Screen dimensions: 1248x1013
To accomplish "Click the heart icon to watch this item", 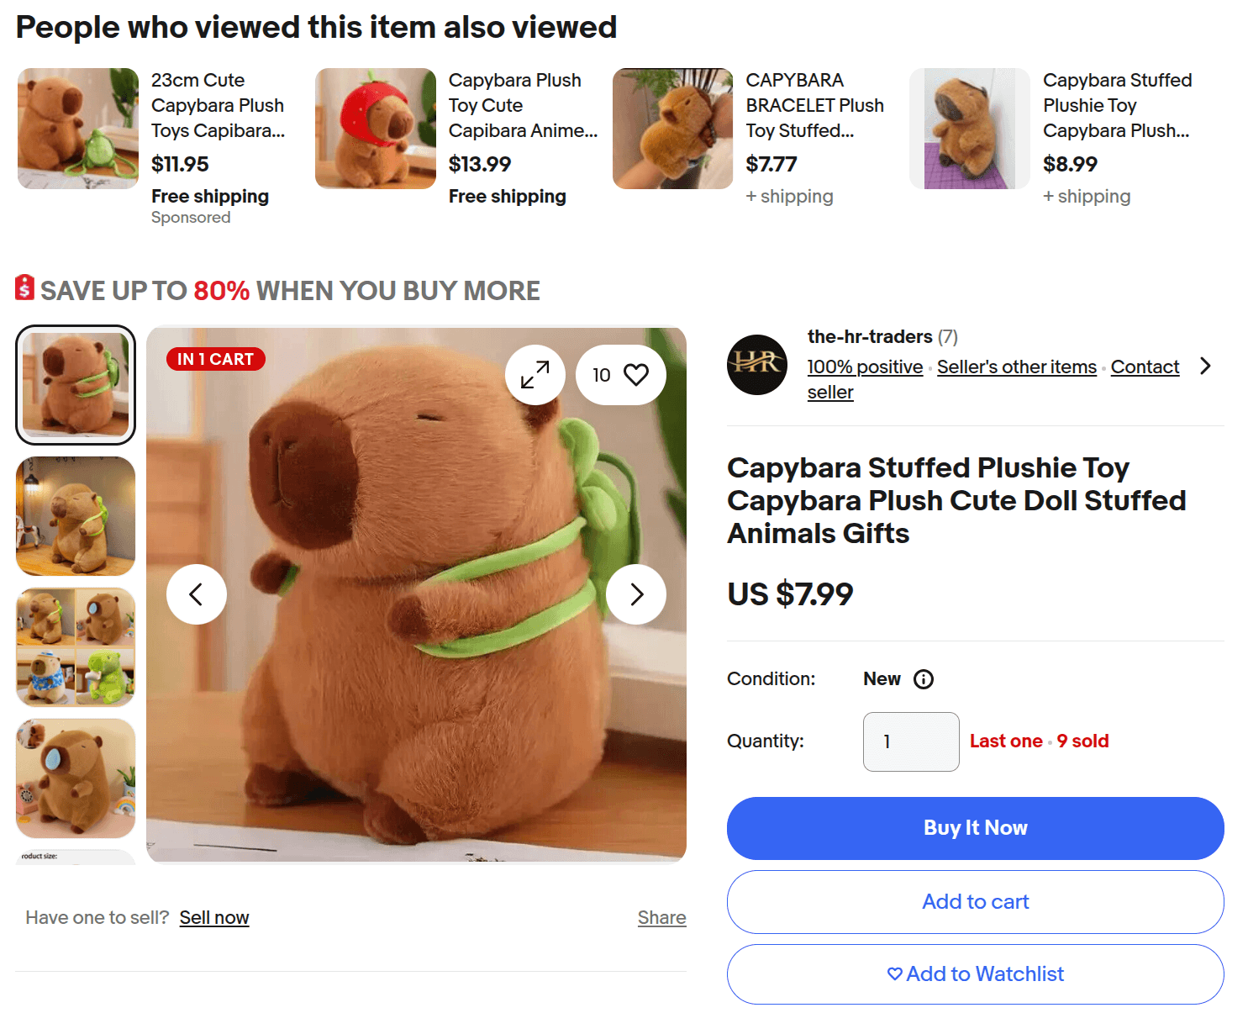I will [636, 375].
